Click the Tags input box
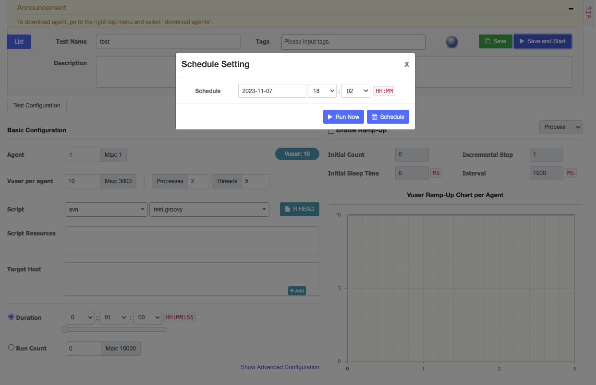 coord(353,42)
